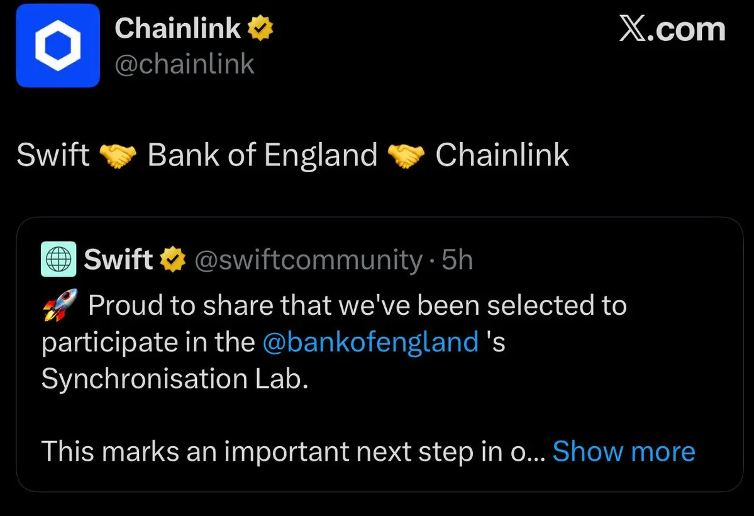Click the X.com logo watermark

[672, 30]
